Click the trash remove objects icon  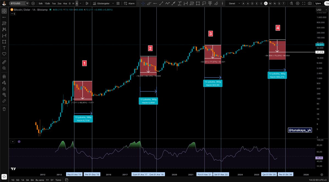pyautogui.click(x=4, y=109)
